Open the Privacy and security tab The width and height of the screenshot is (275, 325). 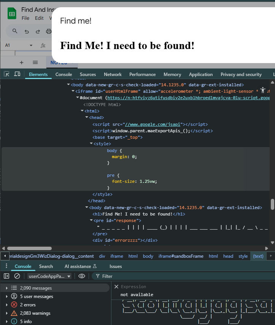click(241, 75)
